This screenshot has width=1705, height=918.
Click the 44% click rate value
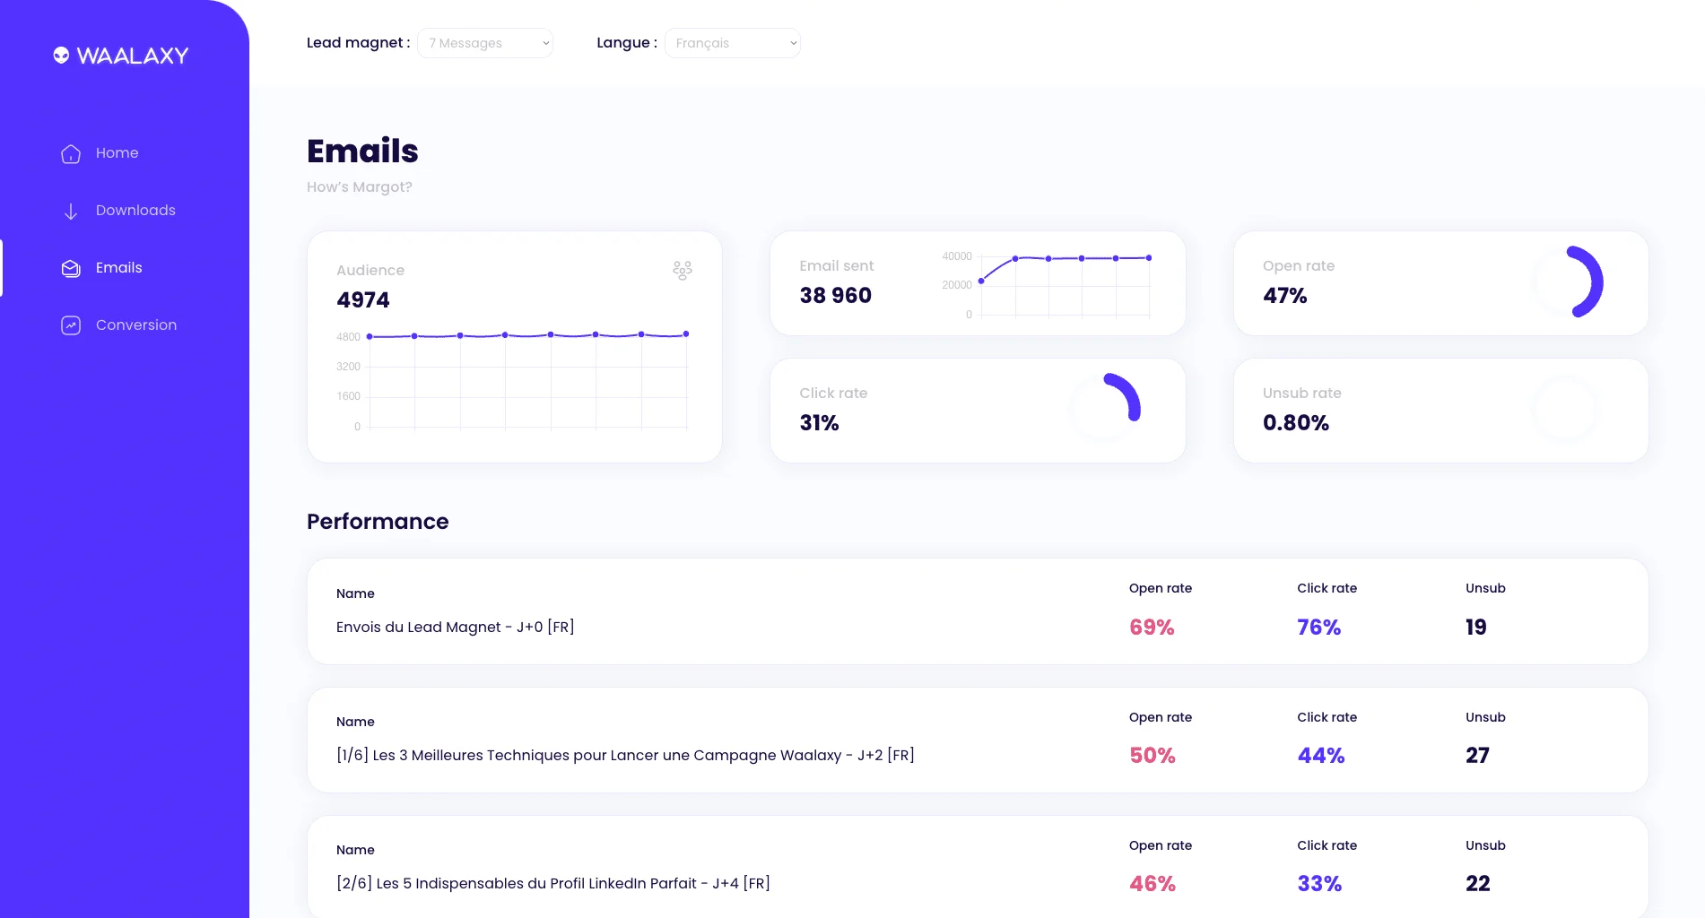coord(1321,756)
